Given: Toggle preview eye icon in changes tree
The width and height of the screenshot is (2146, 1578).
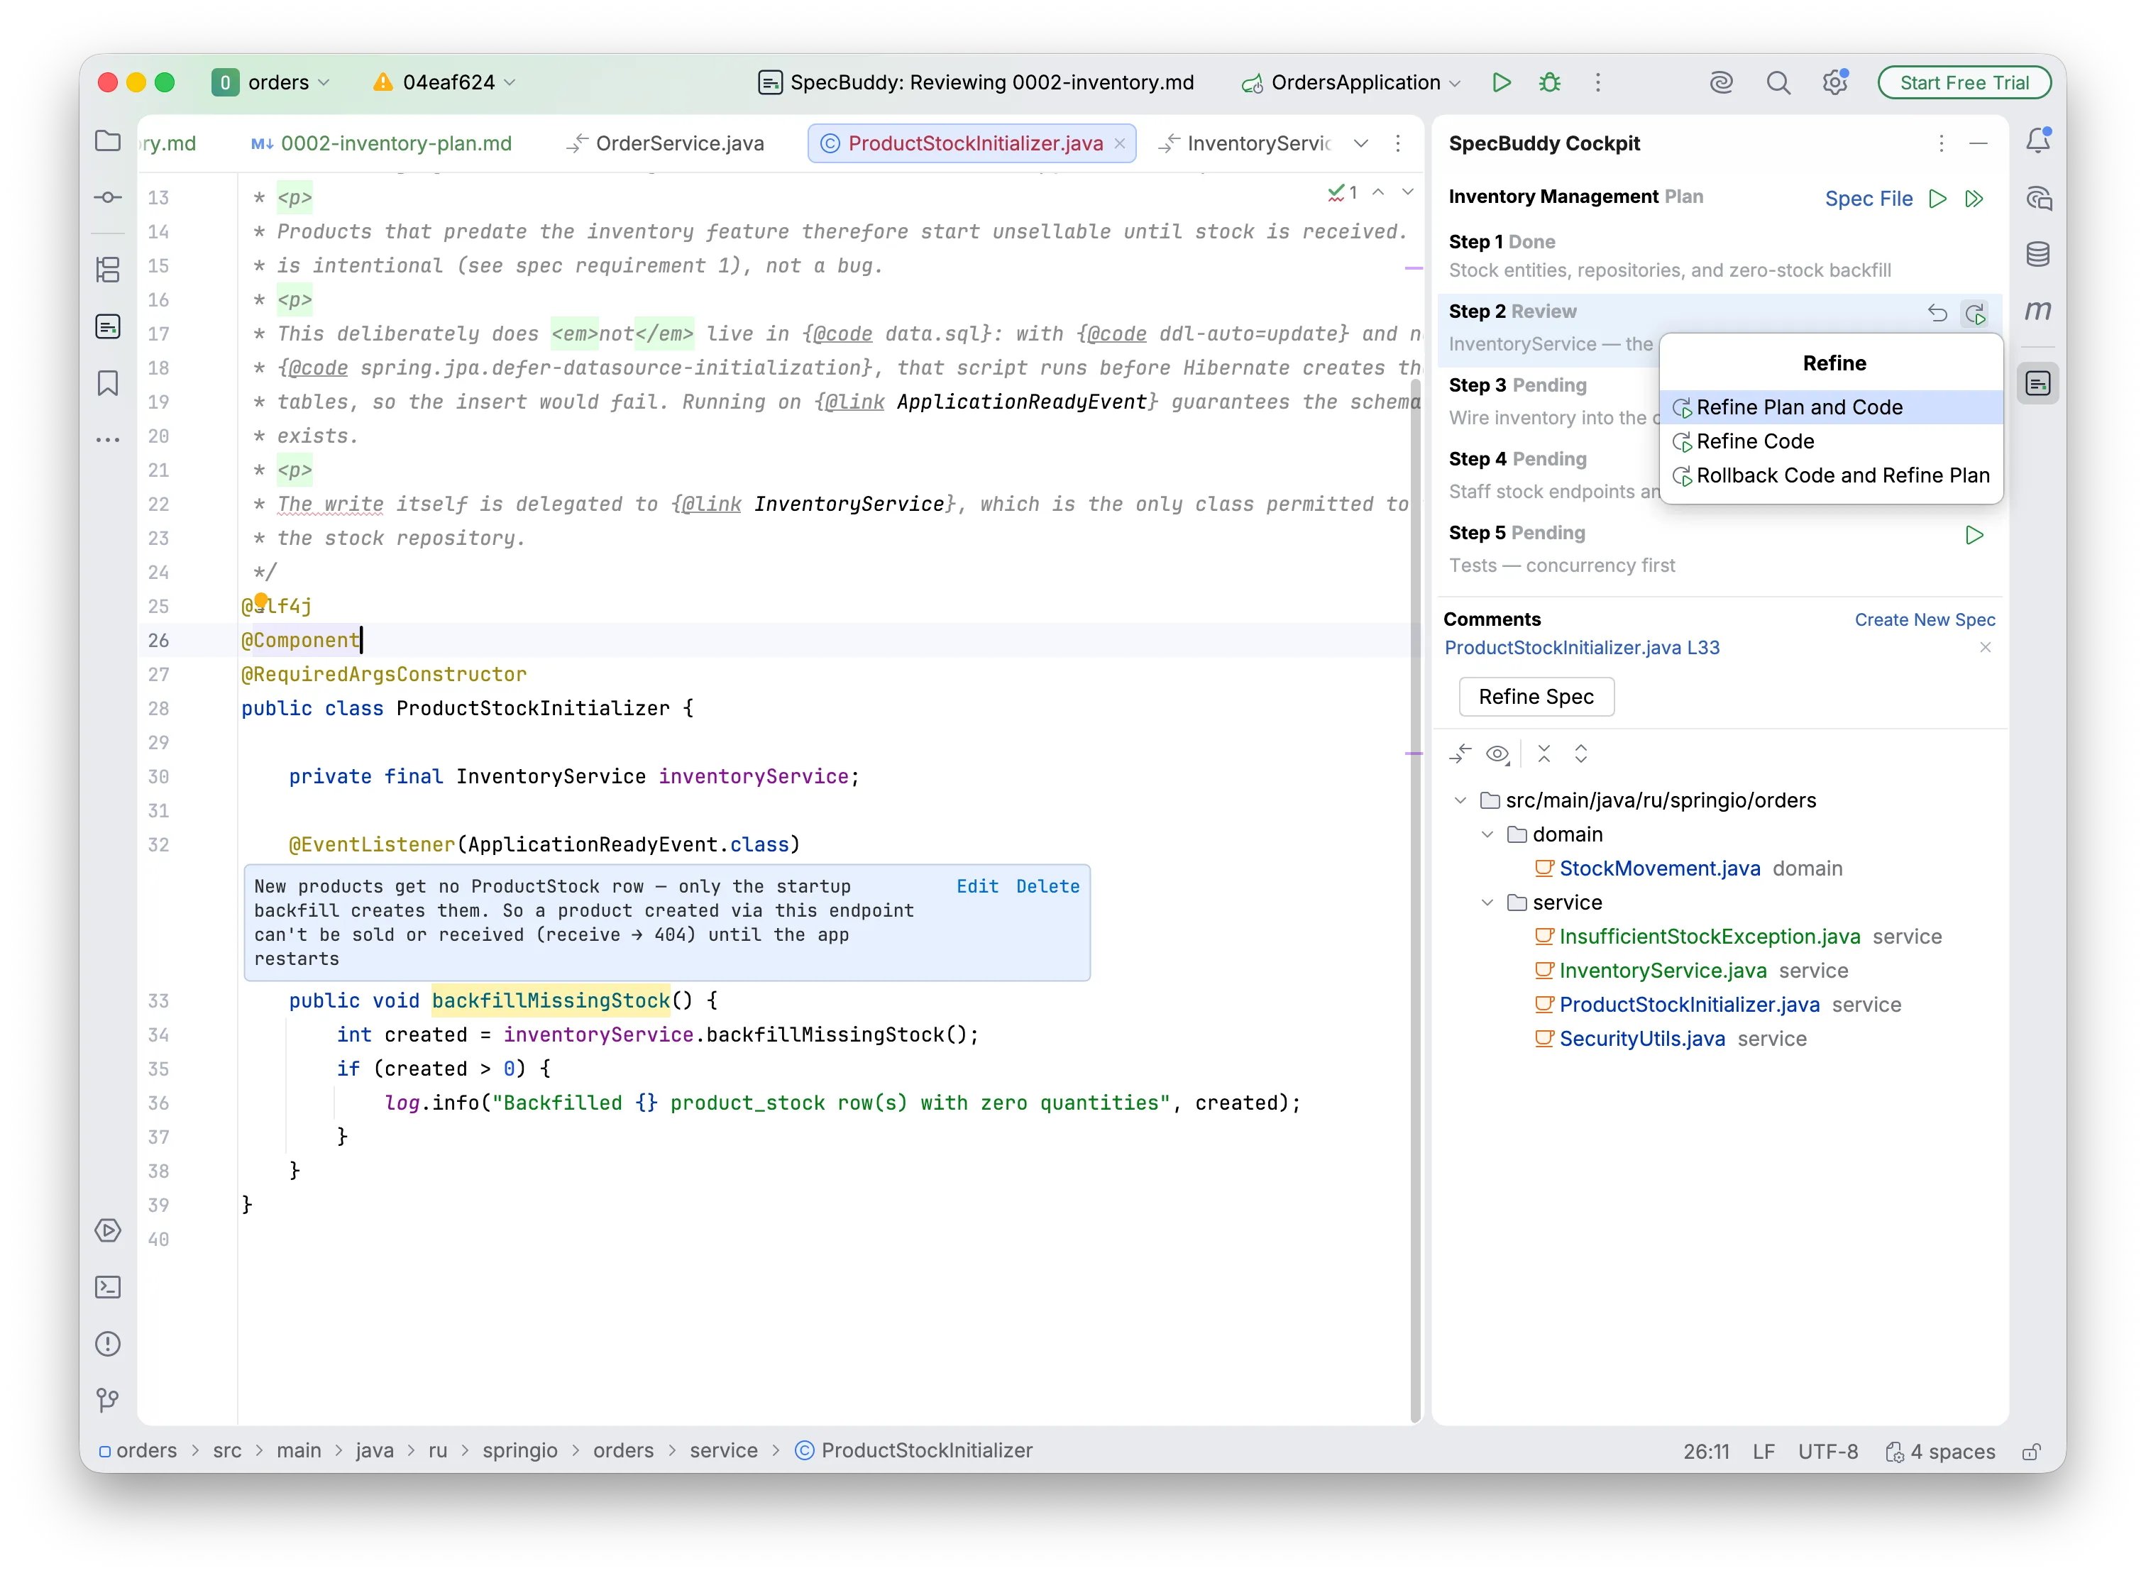Looking at the screenshot, I should coord(1498,755).
